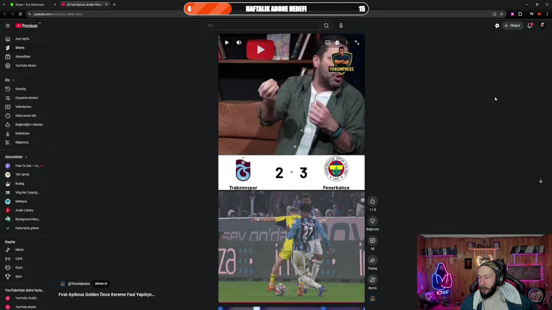Image resolution: width=552 pixels, height=310 pixels.
Task: Open the sound source thumbnail below Remix
Action: coord(373,298)
